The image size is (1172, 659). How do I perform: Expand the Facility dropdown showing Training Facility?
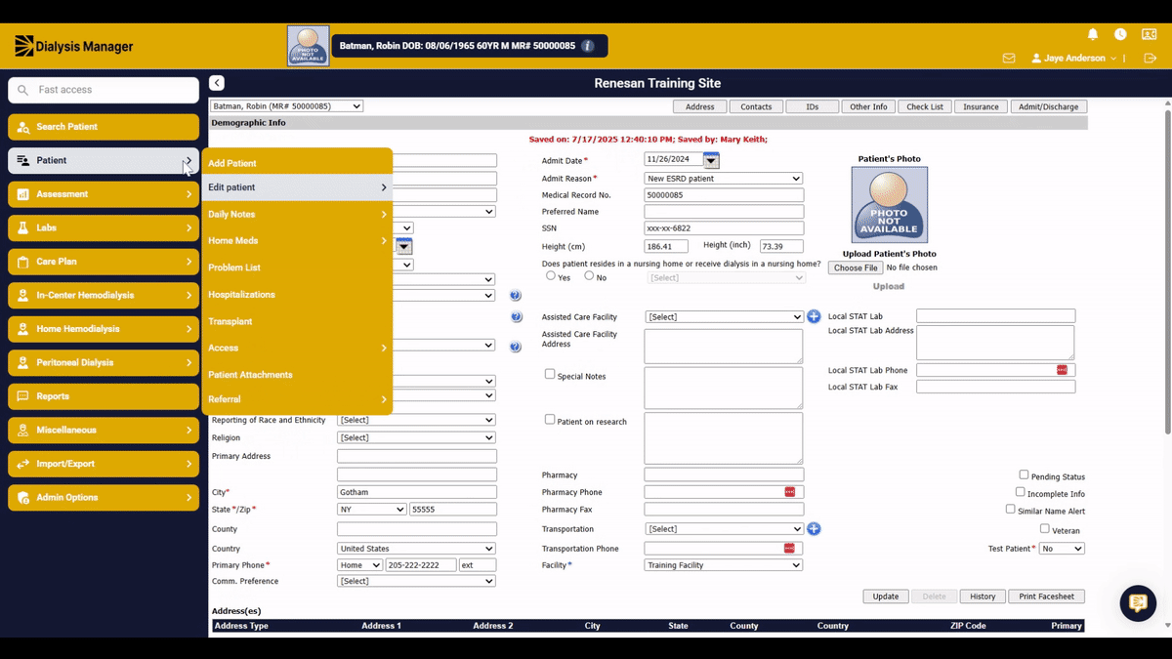[x=724, y=565]
